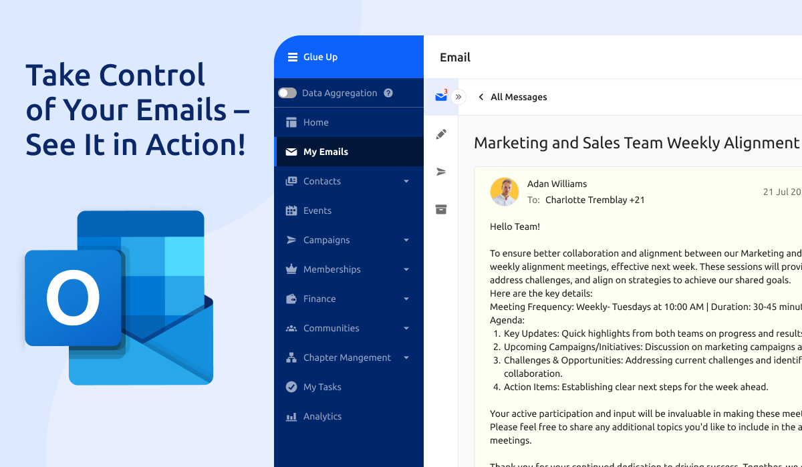Click Adan Williams' profile picture
This screenshot has height=467, width=802.
pos(505,192)
